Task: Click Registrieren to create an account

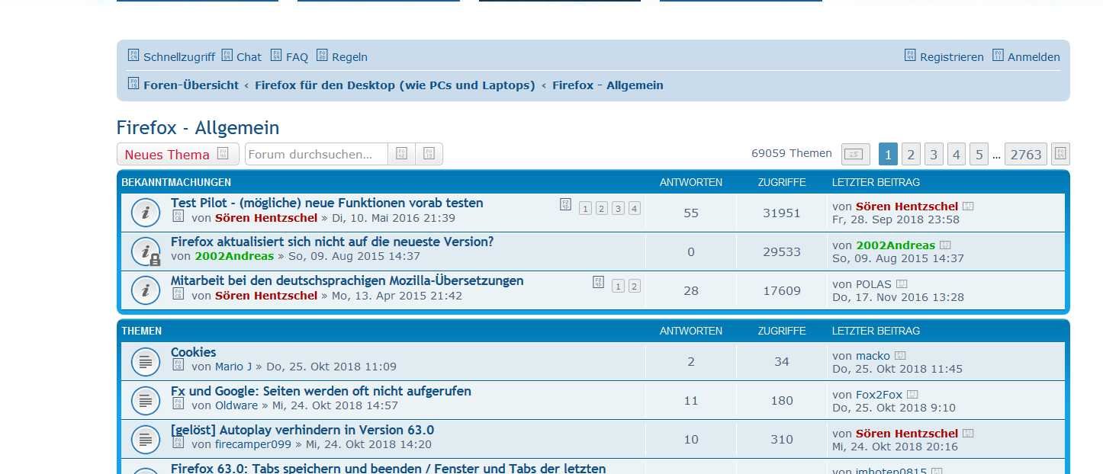Action: pyautogui.click(x=944, y=56)
